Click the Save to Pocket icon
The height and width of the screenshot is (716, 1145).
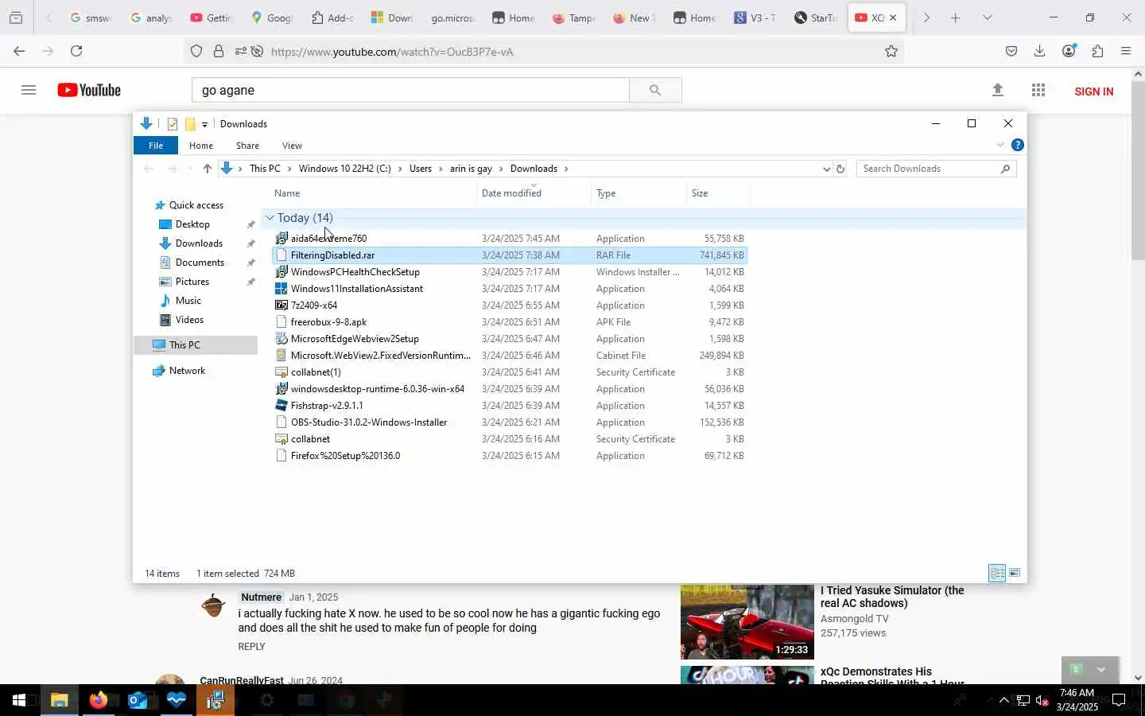pos(1011,51)
